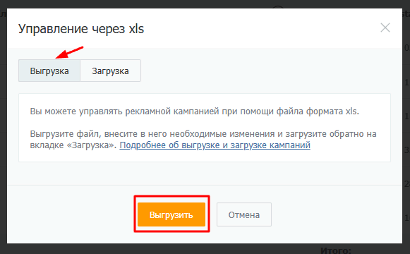The height and width of the screenshot is (254, 410).
Task: Click the Выгрузите файл instruction paragraph
Action: coord(203,139)
